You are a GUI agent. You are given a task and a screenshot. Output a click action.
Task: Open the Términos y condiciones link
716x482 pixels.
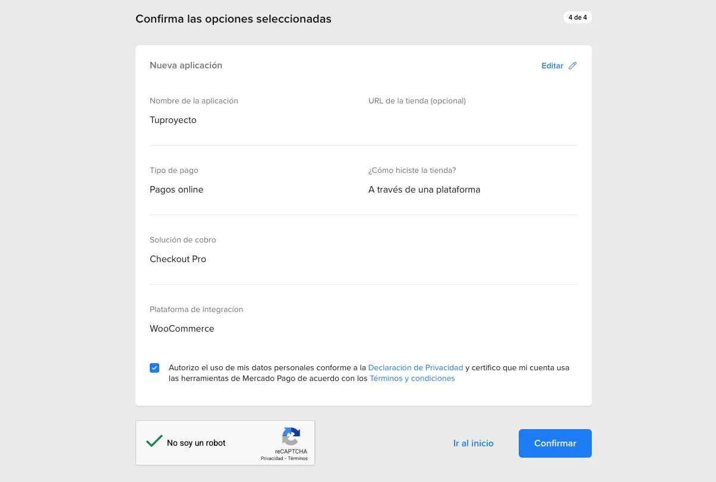412,379
